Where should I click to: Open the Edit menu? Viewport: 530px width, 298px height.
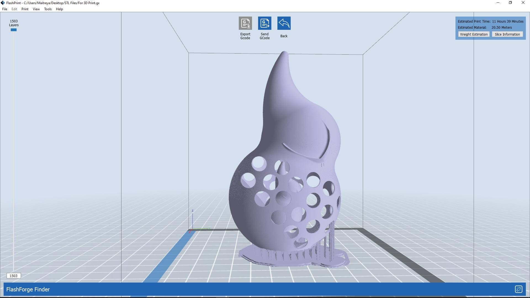pos(14,9)
